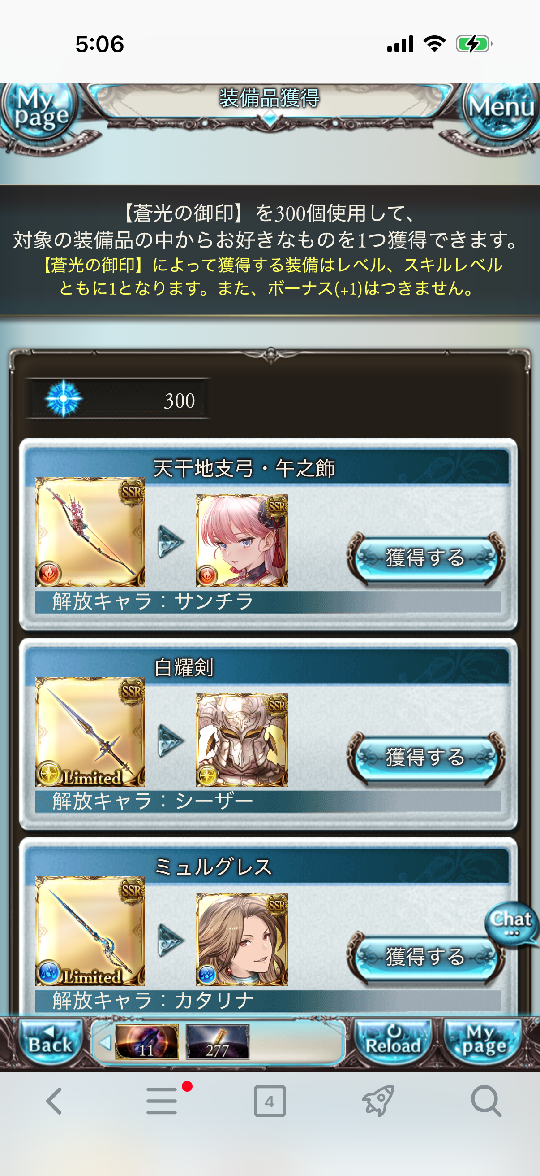Tap the browser rocket icon
The height and width of the screenshot is (1176, 540).
coord(378,1101)
